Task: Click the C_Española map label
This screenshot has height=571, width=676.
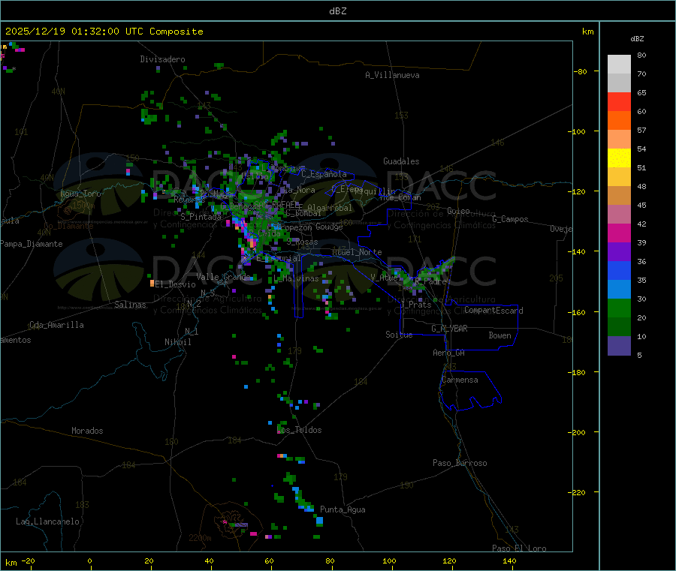Action: point(324,174)
